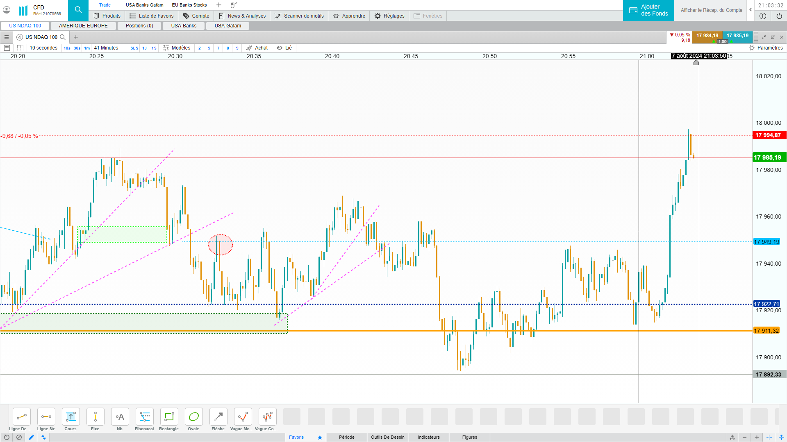Open the 41 Minutes timeframe selector
The image size is (787, 442).
coord(106,48)
